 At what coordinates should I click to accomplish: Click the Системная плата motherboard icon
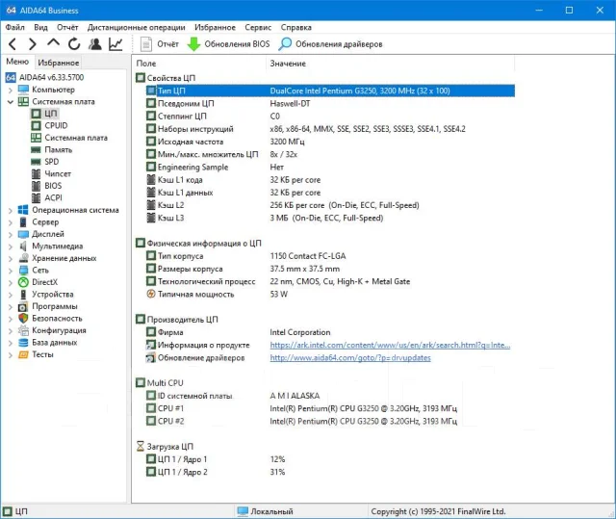[x=23, y=102]
